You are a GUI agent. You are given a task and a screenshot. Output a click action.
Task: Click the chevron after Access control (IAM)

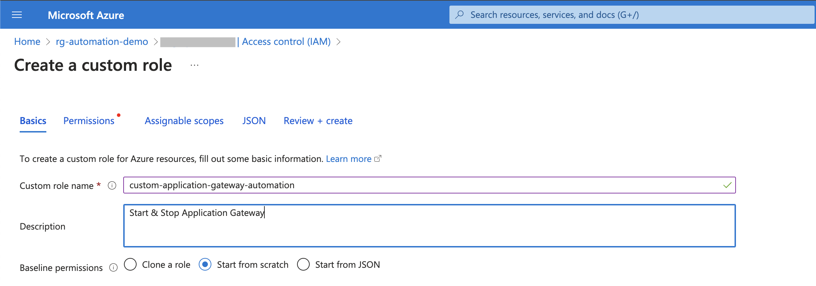[x=338, y=42]
